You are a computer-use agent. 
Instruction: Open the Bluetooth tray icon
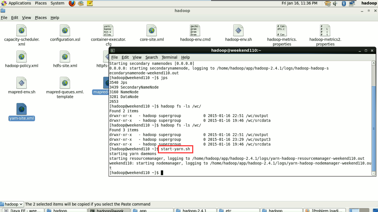(344, 4)
